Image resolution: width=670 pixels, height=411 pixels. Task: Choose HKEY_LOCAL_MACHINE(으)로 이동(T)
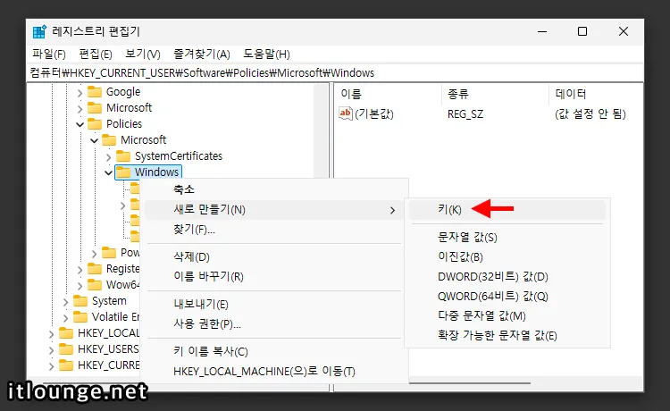(x=274, y=372)
